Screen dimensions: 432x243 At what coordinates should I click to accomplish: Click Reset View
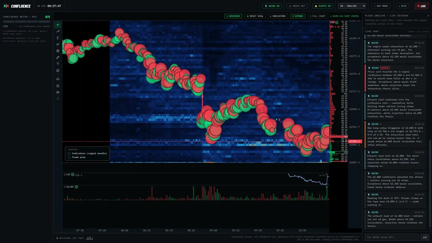255,16
